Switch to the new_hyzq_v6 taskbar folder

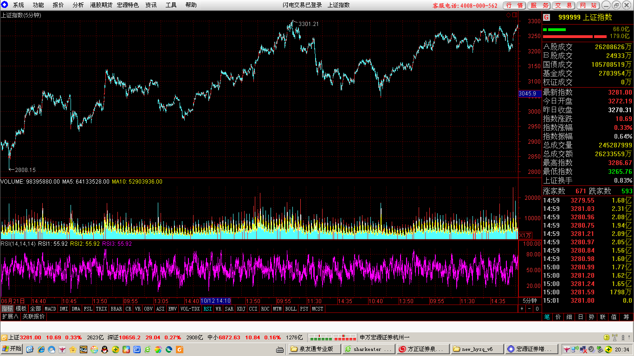point(478,349)
